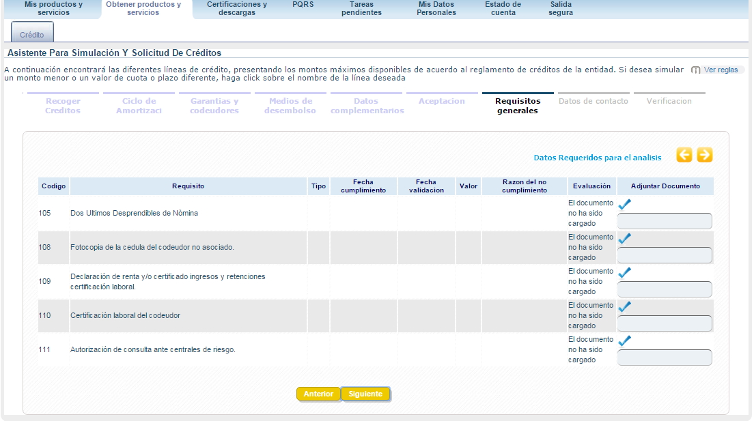The width and height of the screenshot is (754, 421).
Task: Switch to Certificaciones y descargas tab
Action: (236, 8)
